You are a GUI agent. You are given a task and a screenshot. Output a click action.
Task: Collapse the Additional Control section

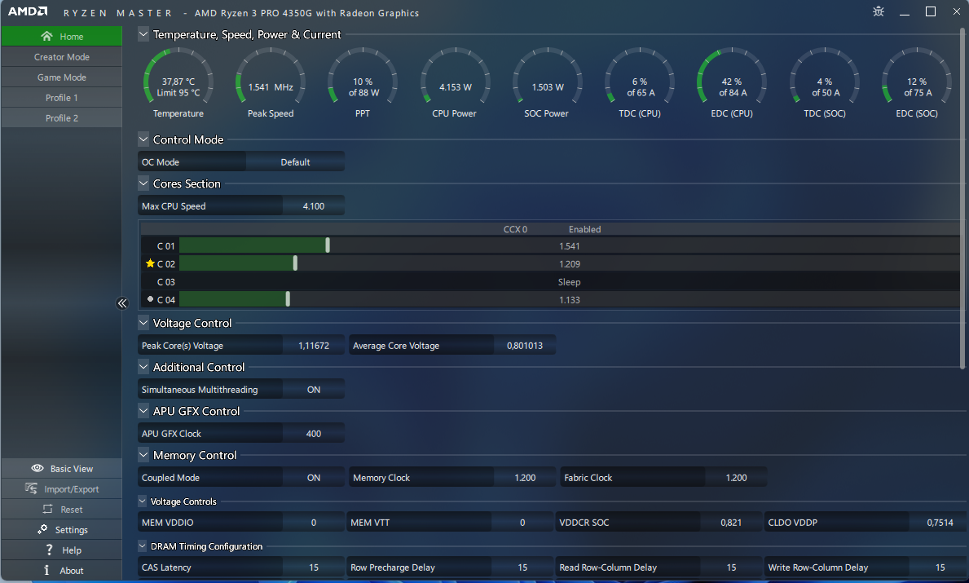pos(143,367)
